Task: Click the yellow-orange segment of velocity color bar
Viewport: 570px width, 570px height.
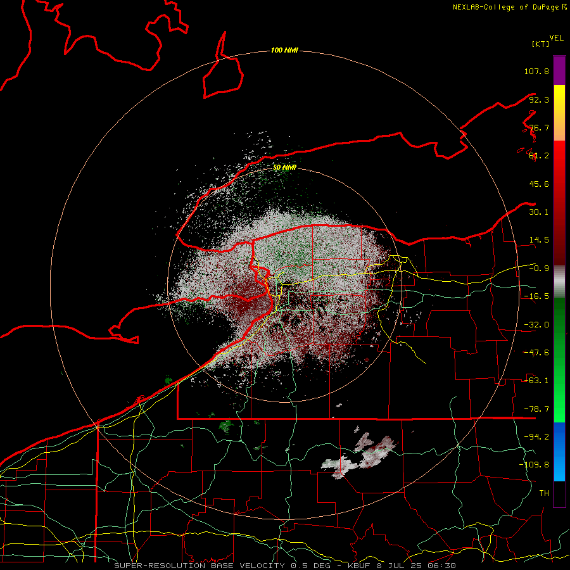Action: click(x=559, y=113)
